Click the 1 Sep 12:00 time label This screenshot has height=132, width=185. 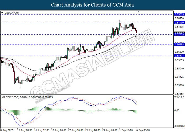126,130
